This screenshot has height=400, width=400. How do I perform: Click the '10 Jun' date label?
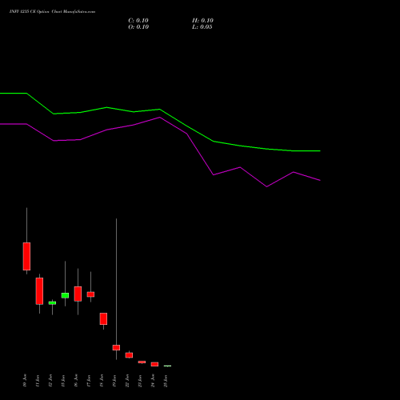25,381
